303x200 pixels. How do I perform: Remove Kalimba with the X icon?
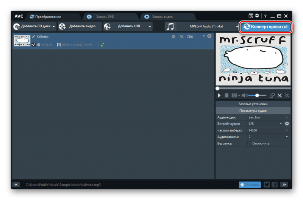click(x=209, y=36)
